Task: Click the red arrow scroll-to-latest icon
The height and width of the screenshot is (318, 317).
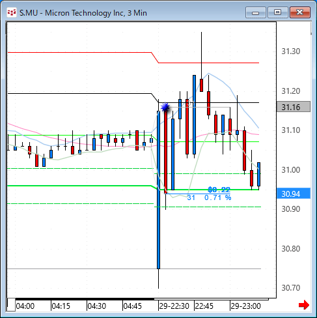Action: point(304,305)
